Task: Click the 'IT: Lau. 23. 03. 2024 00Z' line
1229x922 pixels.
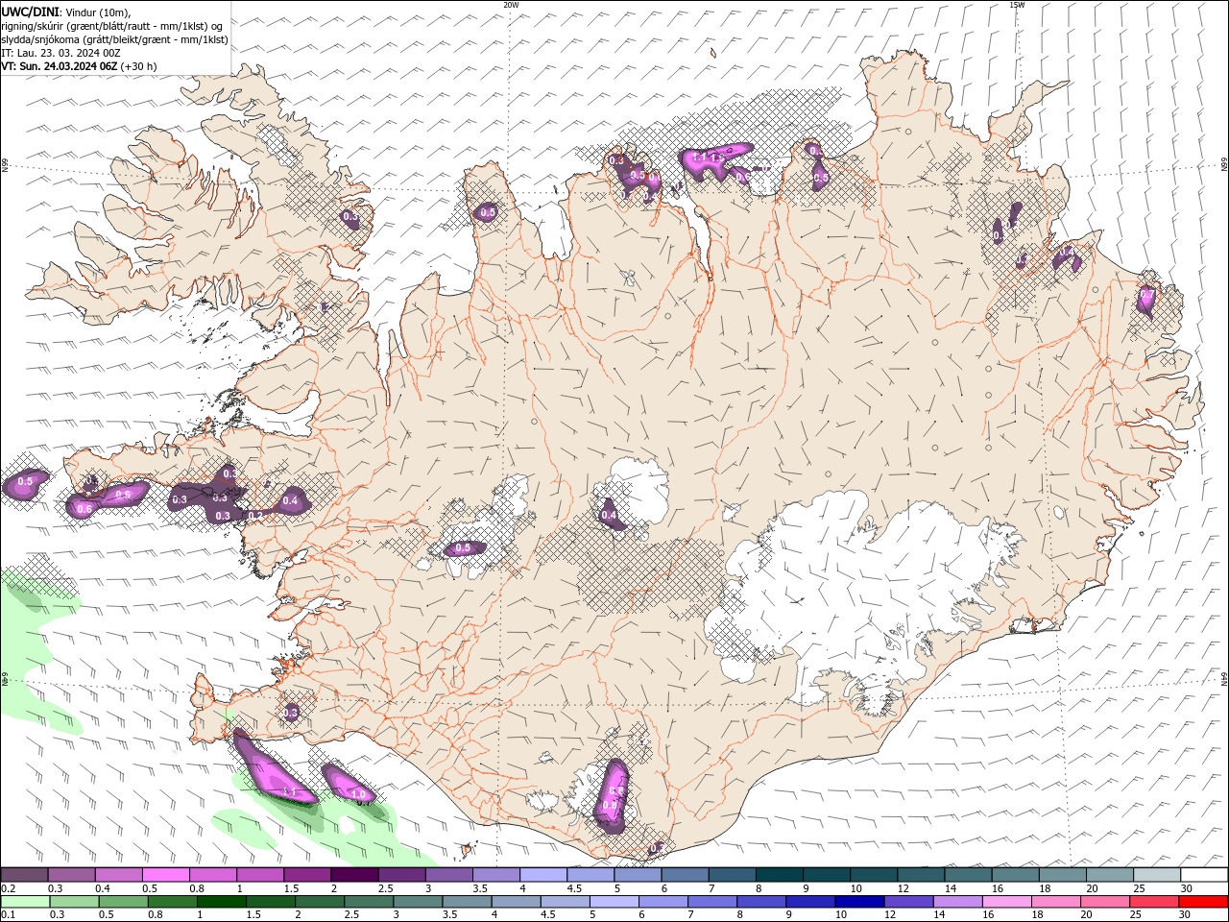Action: coord(60,53)
